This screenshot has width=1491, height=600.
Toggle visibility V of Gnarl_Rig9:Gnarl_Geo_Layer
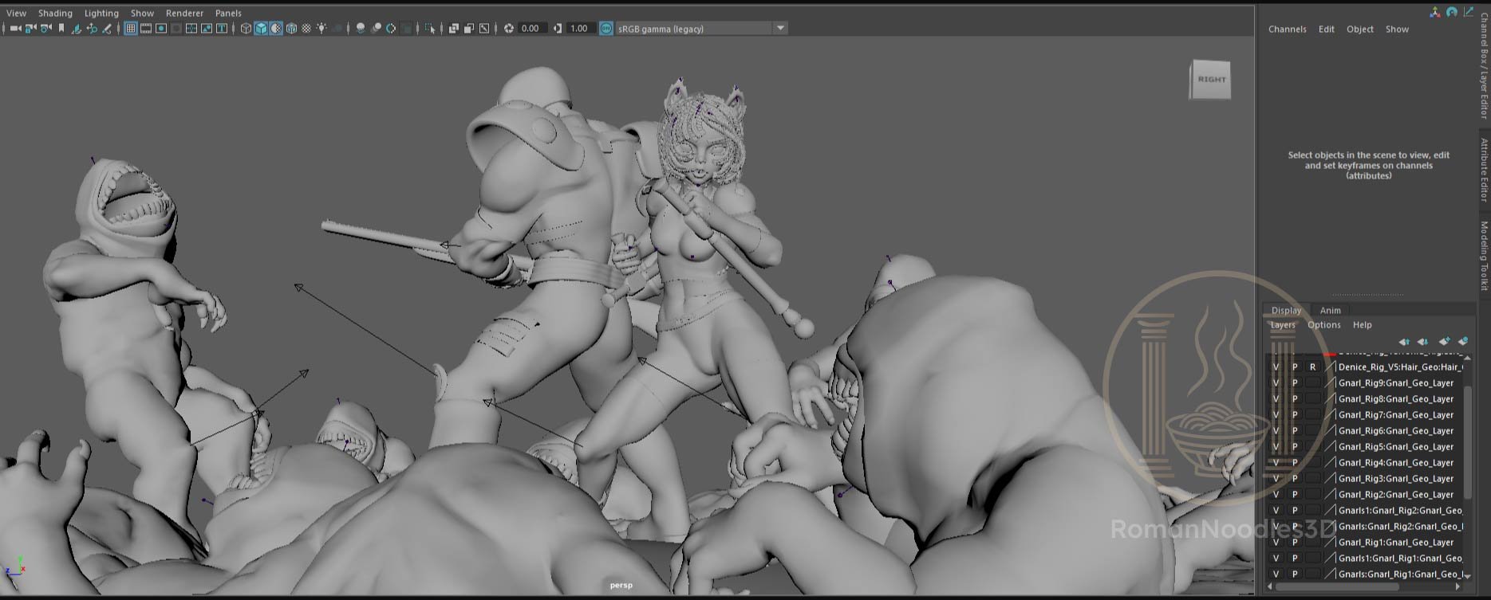click(1276, 383)
